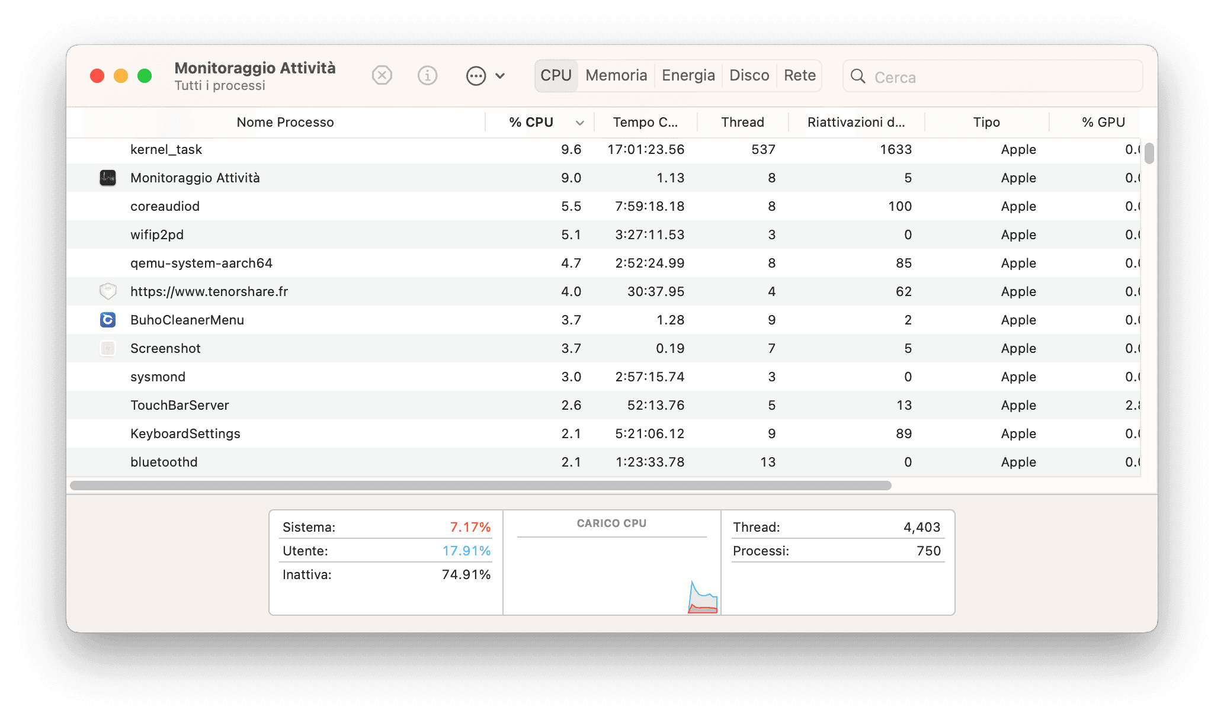Click the ellipsis more-actions icon
Image resolution: width=1224 pixels, height=720 pixels.
(x=476, y=76)
